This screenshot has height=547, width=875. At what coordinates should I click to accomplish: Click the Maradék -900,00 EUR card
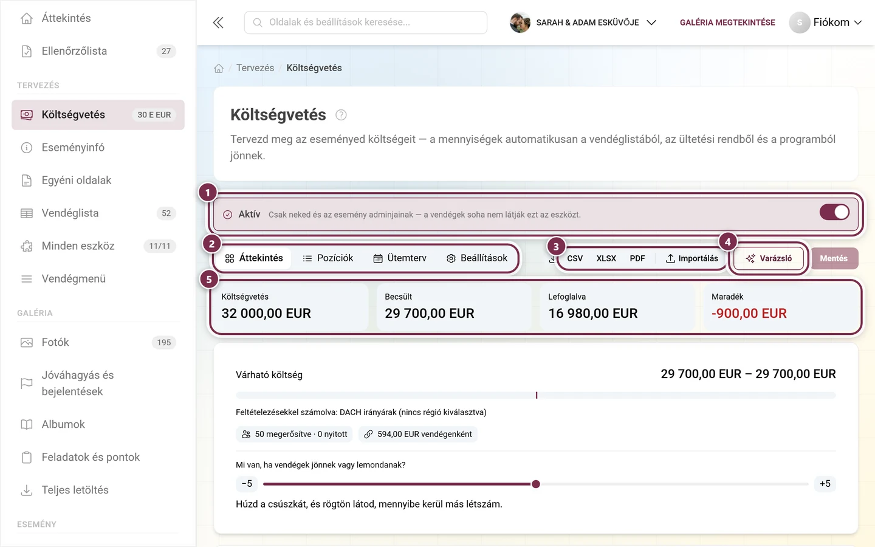coord(781,307)
